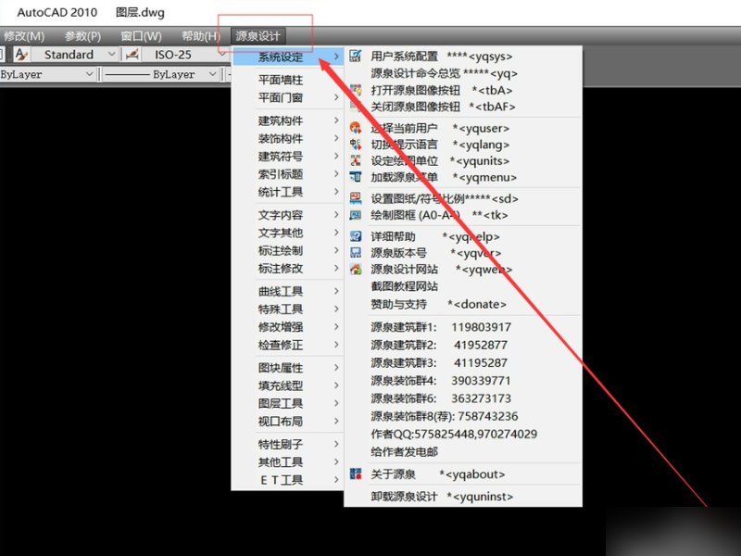Viewport: 741px width, 556px height.
Task: Select the 图块属性 menu item
Action: [288, 367]
